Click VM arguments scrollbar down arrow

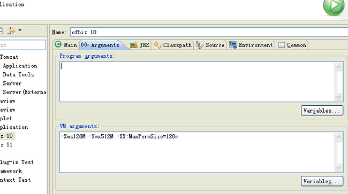[338, 167]
